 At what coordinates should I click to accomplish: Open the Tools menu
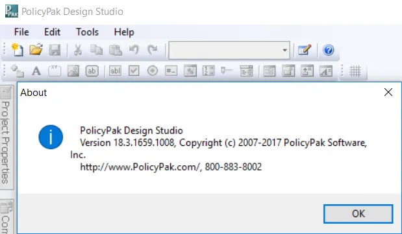pyautogui.click(x=88, y=32)
